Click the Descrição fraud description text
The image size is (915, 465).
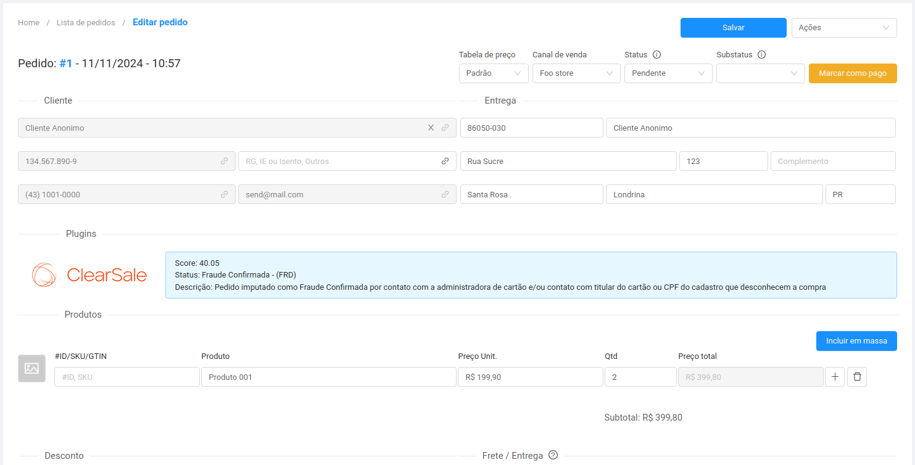pyautogui.click(x=500, y=287)
